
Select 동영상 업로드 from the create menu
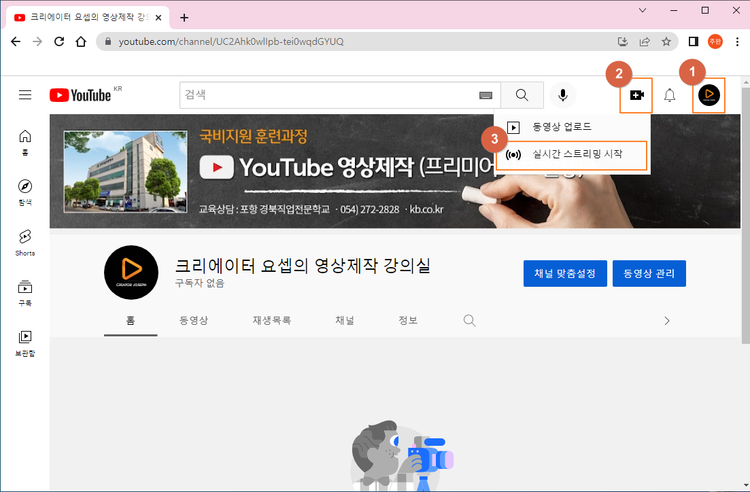(x=572, y=127)
